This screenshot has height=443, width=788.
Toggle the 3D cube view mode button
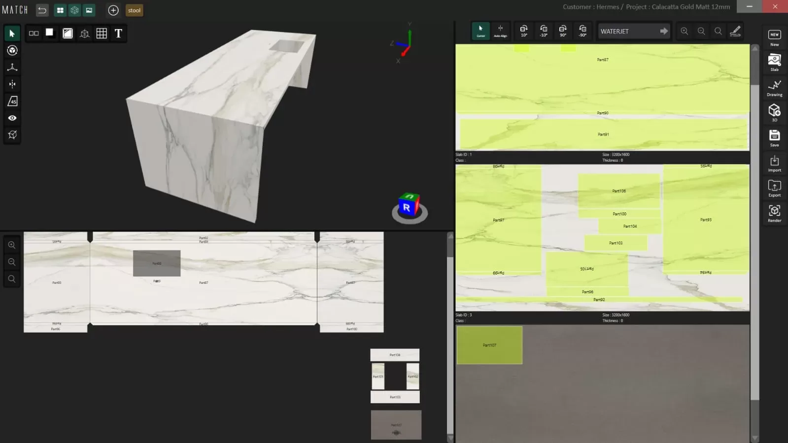coord(74,10)
